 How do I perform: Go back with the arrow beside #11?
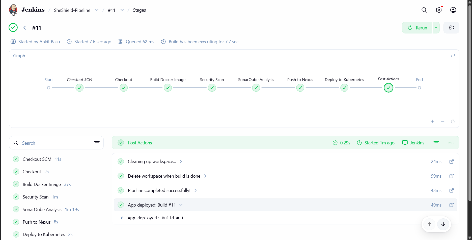click(25, 28)
